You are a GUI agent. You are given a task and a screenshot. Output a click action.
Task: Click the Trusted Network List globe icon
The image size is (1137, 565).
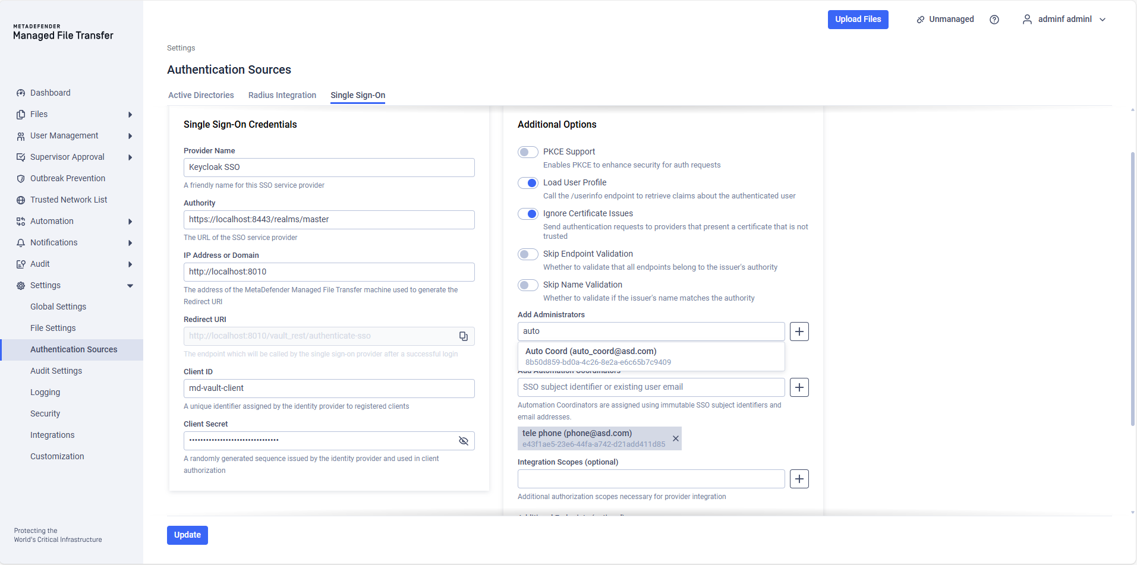click(x=21, y=200)
